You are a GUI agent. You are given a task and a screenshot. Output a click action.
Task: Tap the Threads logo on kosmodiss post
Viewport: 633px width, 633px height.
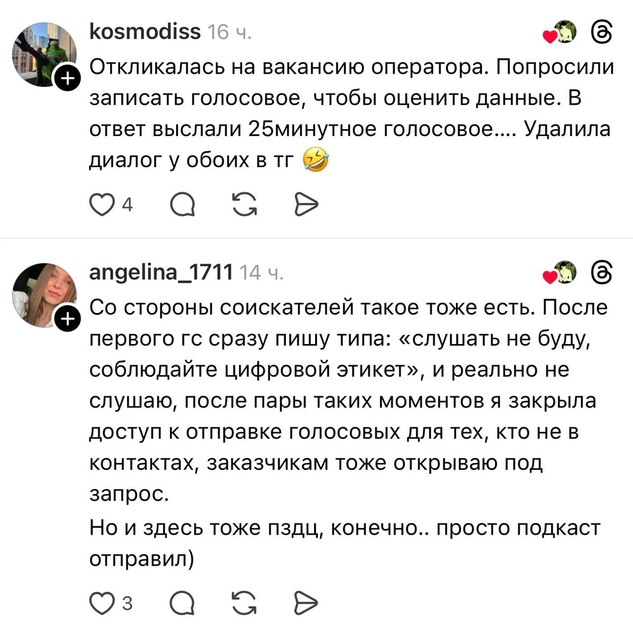point(602,33)
